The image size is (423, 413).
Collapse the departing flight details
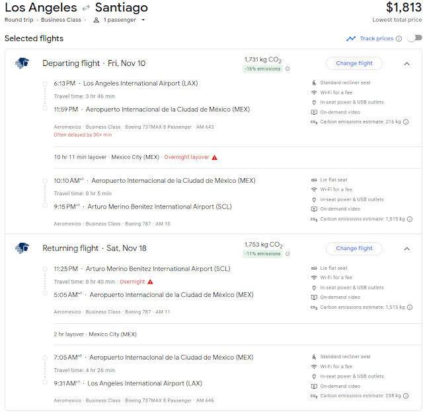coord(406,64)
